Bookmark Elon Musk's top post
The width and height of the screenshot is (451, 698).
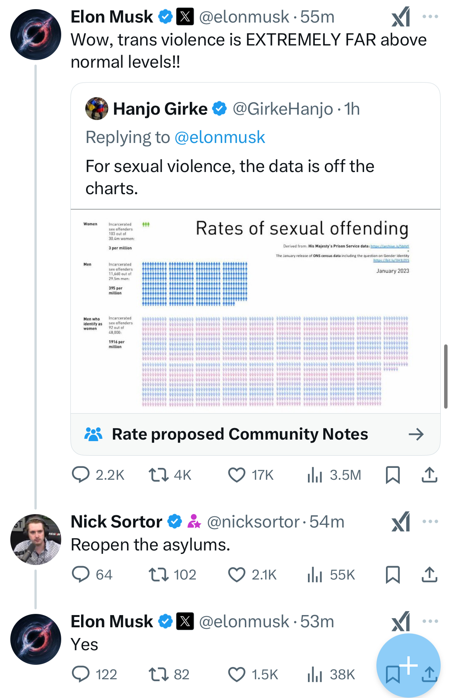(x=393, y=475)
